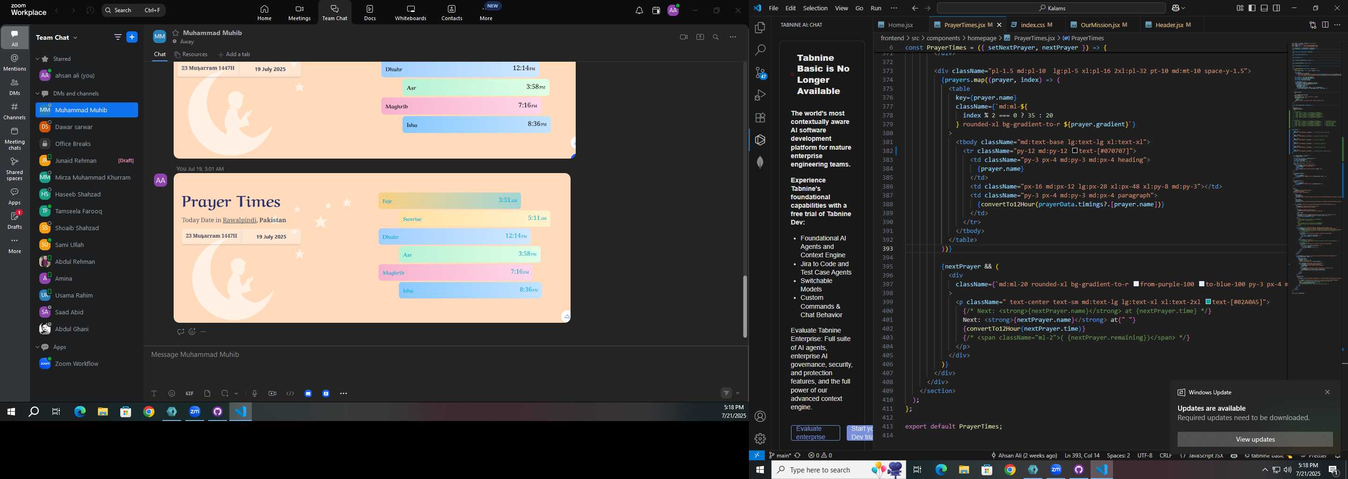This screenshot has width=1348, height=479.
Task: Attach a file in composer
Action: point(207,394)
